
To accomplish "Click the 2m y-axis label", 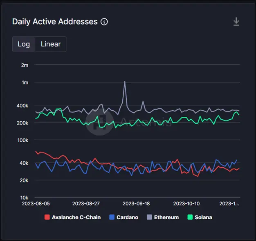I will (25, 65).
